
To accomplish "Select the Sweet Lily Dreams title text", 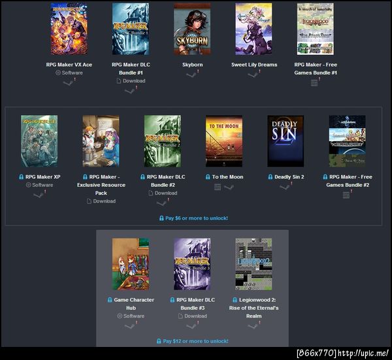I will [254, 65].
